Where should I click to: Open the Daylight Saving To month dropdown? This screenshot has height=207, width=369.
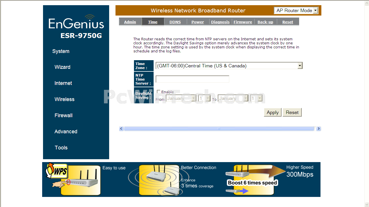[x=233, y=98]
